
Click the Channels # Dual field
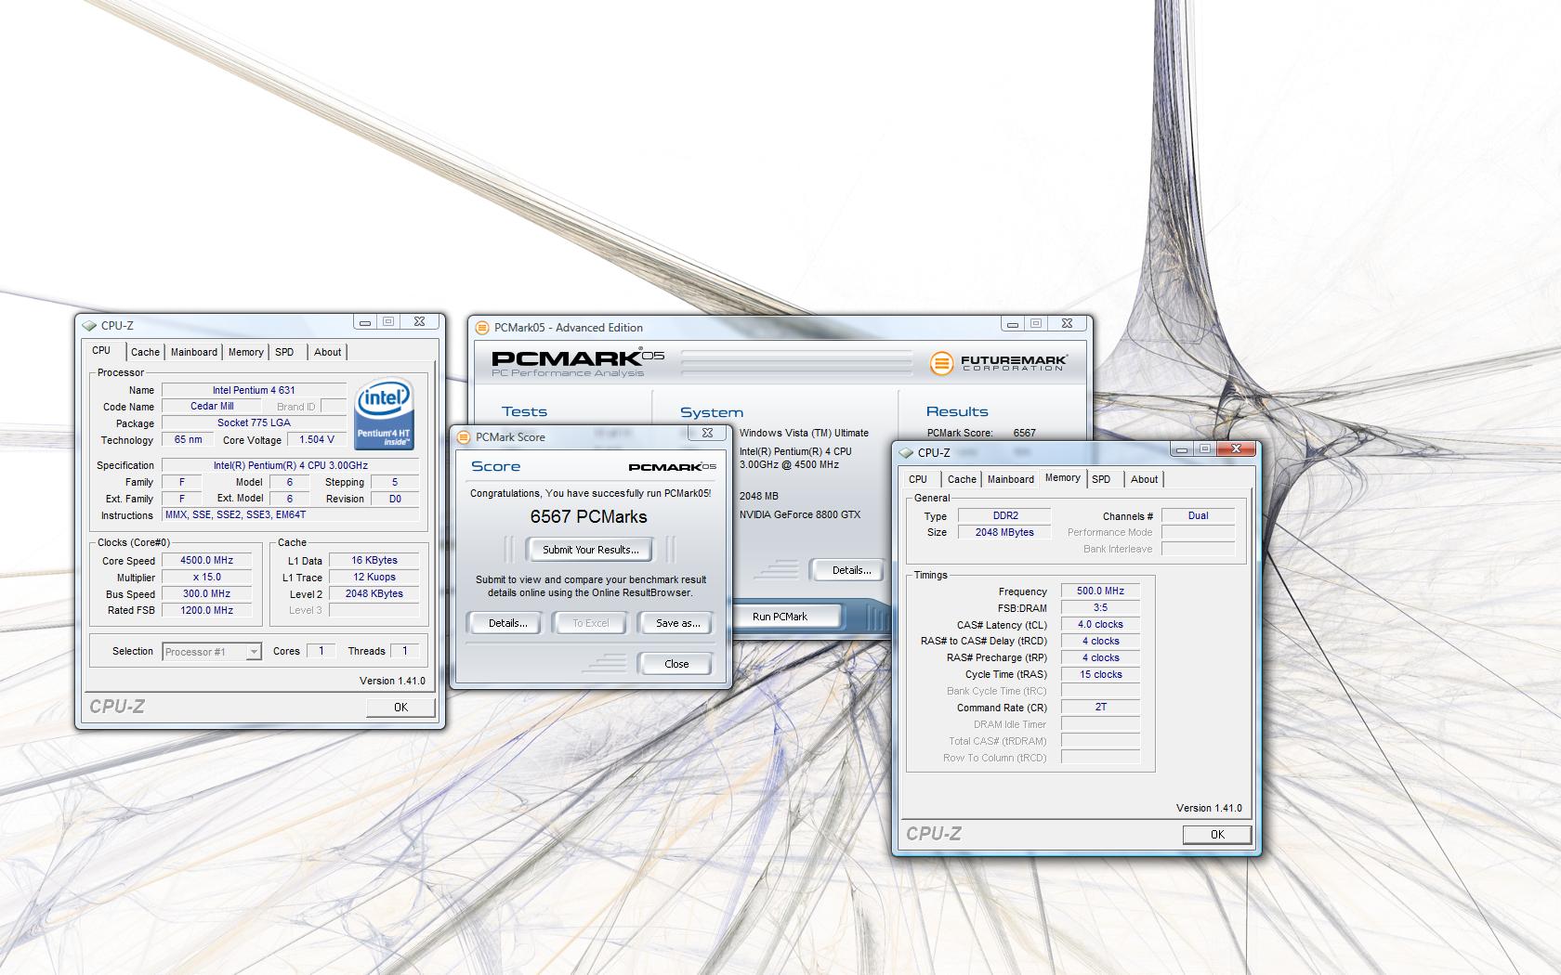[1198, 516]
